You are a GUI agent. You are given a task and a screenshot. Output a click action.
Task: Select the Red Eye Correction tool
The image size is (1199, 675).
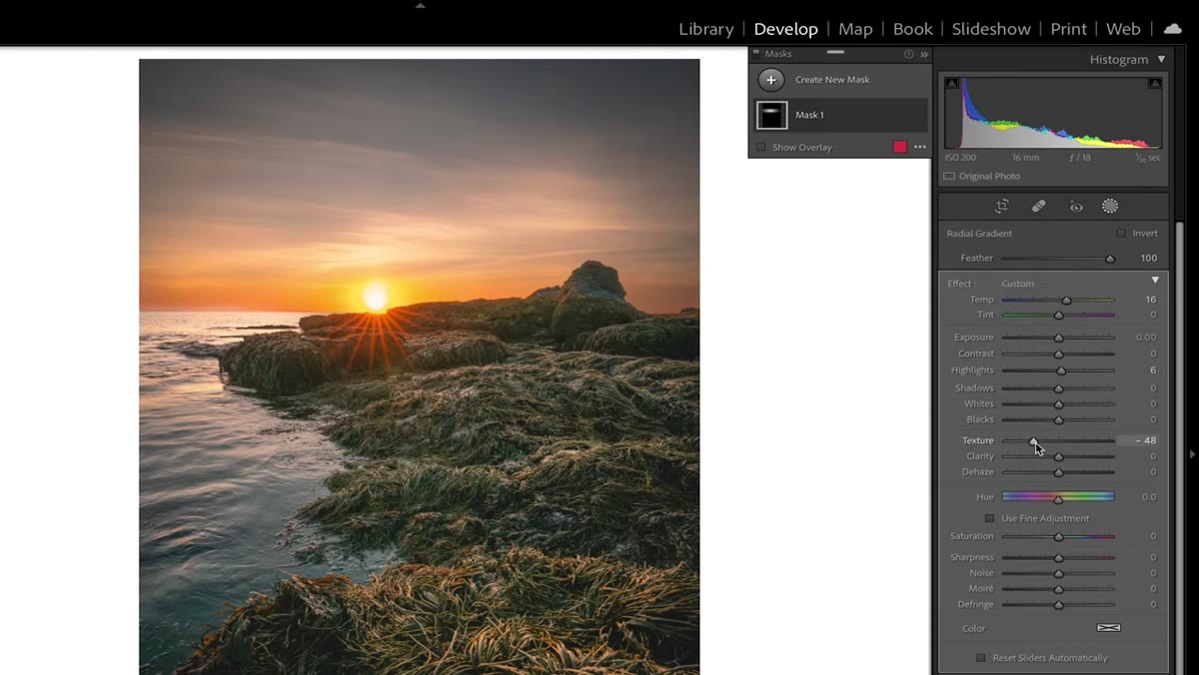pos(1076,207)
